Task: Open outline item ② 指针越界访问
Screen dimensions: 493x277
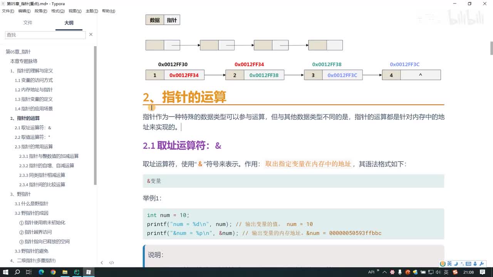Action: pos(35,232)
